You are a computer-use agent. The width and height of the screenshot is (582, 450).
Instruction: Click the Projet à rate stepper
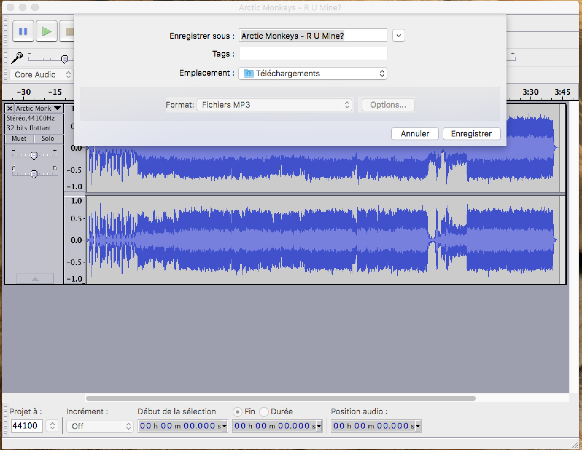(x=52, y=426)
